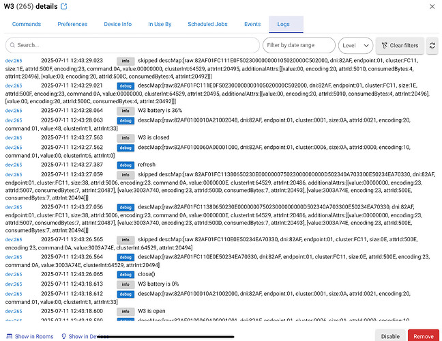
Task: Click dev:265 link at 12:43:18.613
Action: (x=14, y=284)
